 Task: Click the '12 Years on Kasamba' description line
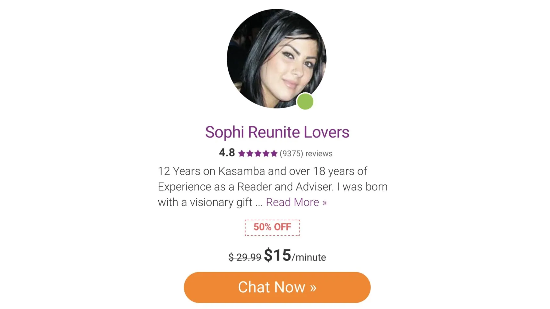tap(263, 171)
